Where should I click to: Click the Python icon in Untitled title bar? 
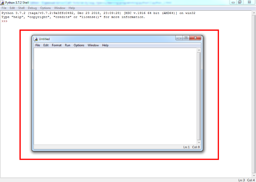pos(36,39)
